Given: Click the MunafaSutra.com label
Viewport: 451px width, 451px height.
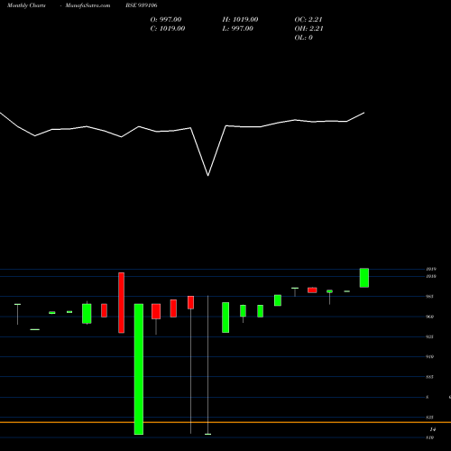Looking at the screenshot, I should [x=87, y=5].
